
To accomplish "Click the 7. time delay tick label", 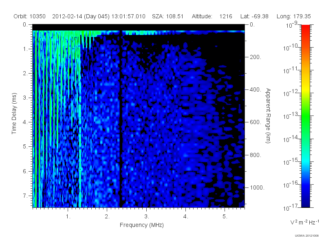I will [25, 196].
